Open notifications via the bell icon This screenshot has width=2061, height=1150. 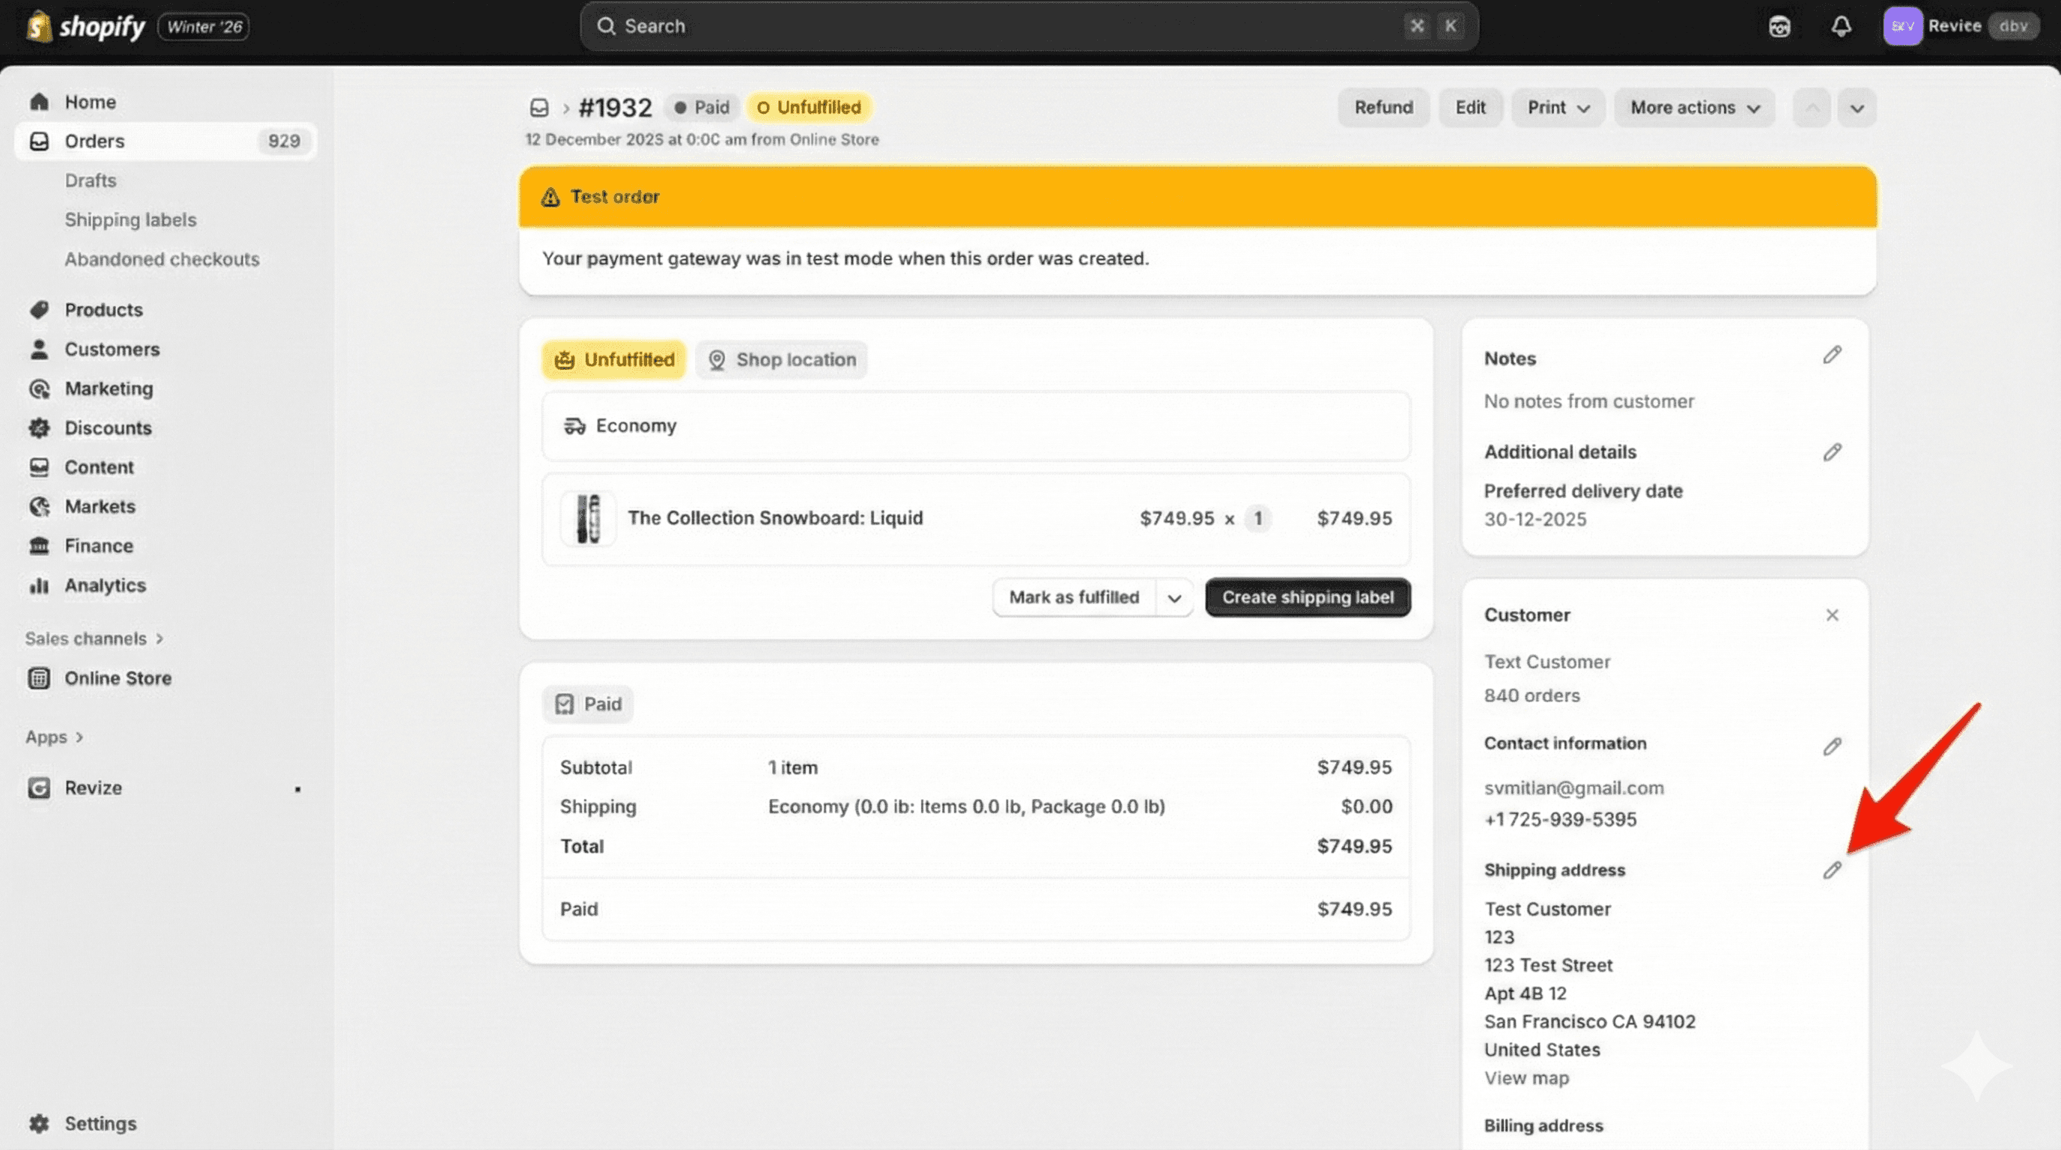coord(1840,25)
